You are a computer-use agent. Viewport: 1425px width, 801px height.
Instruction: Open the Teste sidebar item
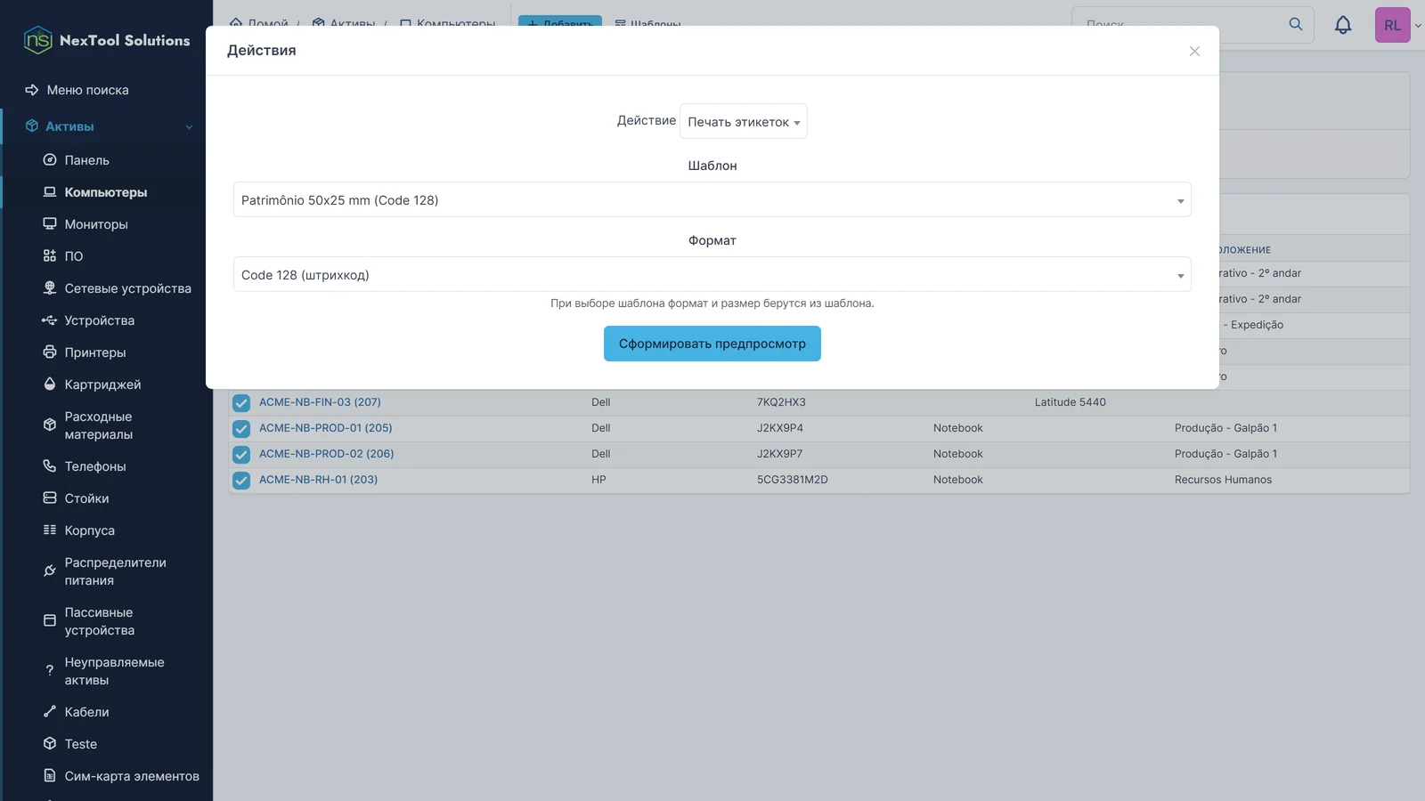pos(81,744)
